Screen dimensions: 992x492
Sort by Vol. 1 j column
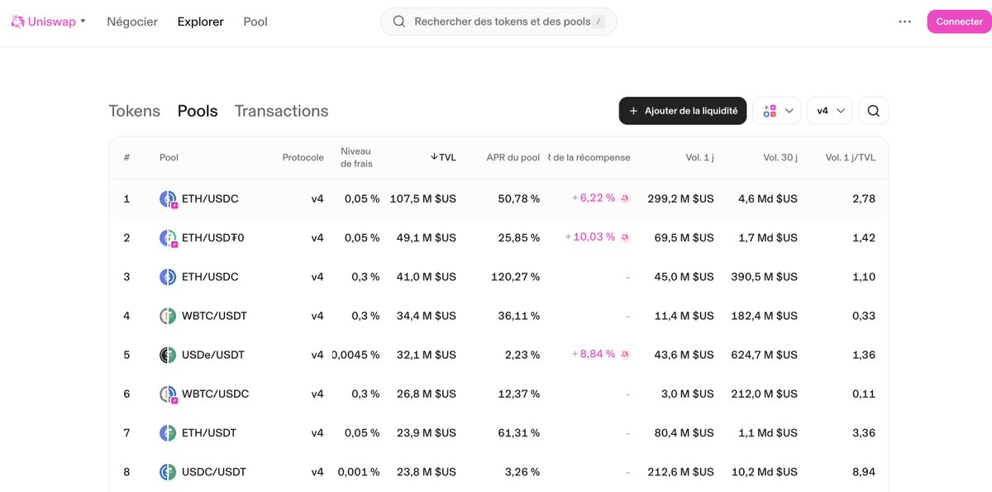(699, 157)
